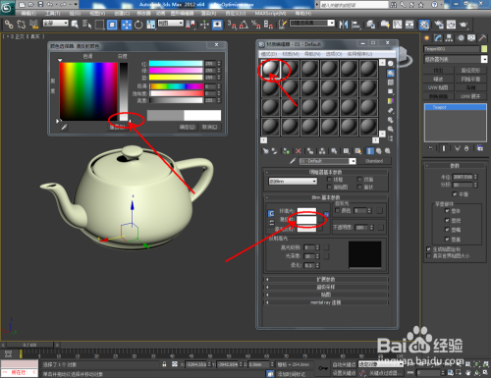Uncheck the teapot Body (壶体) checkbox
Viewport: 491px width, 378px height.
[447, 211]
